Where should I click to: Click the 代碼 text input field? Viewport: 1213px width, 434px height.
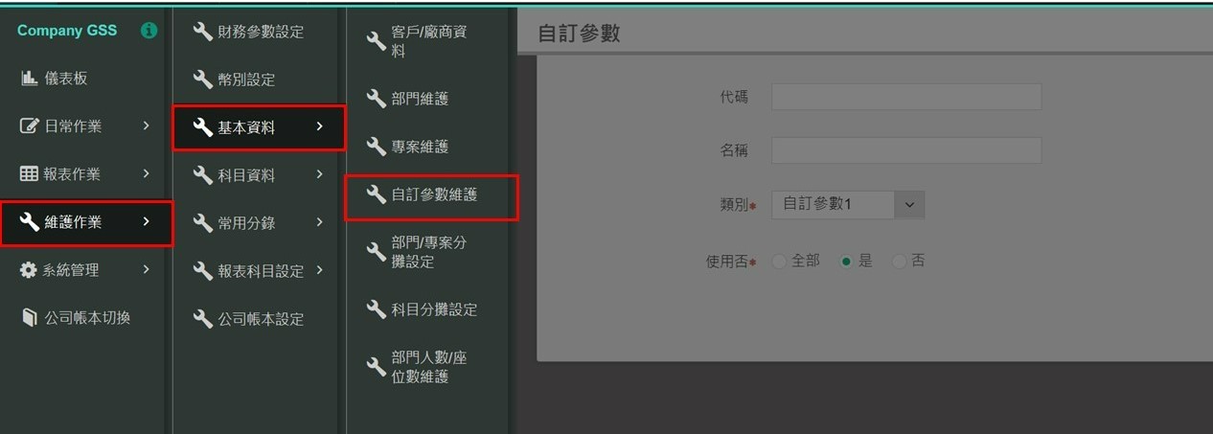pyautogui.click(x=905, y=97)
